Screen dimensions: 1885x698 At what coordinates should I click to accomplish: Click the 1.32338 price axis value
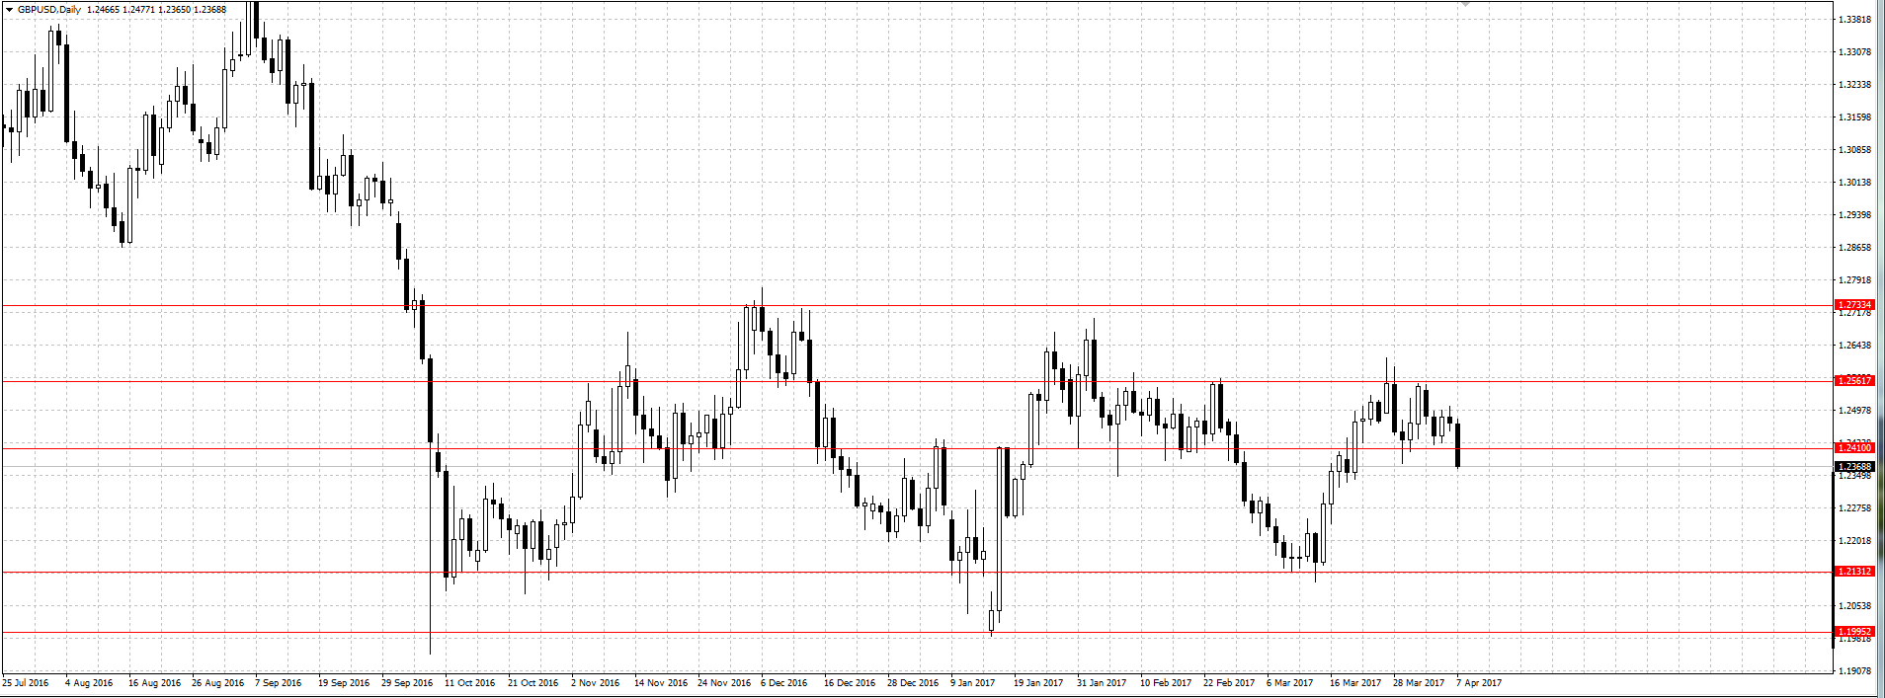[x=1854, y=85]
